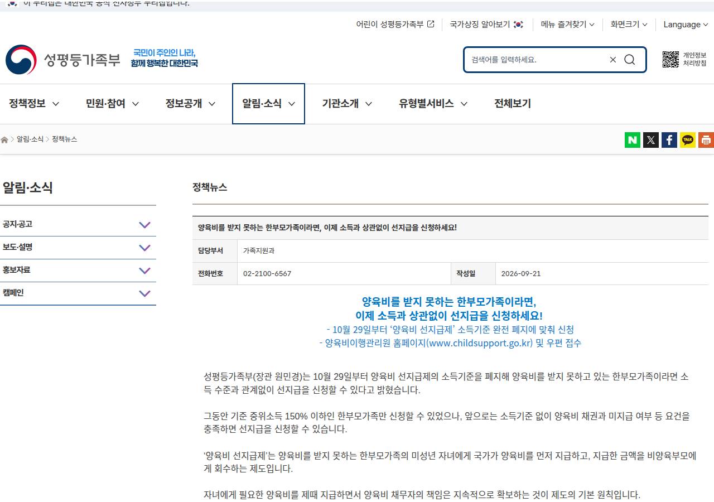Open the 개인정보 처리방침 link
Screen dimensions: 714x502
coord(694,59)
